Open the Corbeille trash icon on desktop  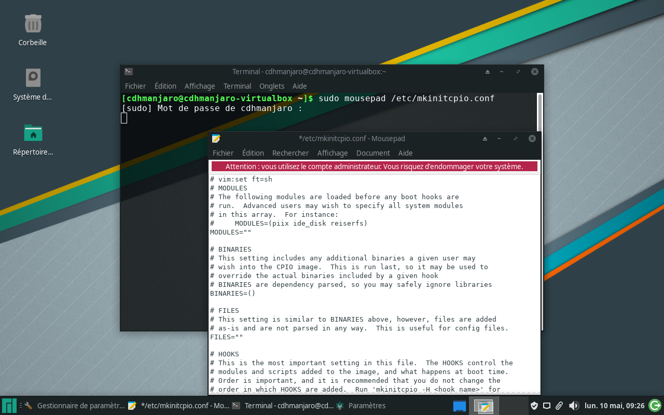[33, 24]
